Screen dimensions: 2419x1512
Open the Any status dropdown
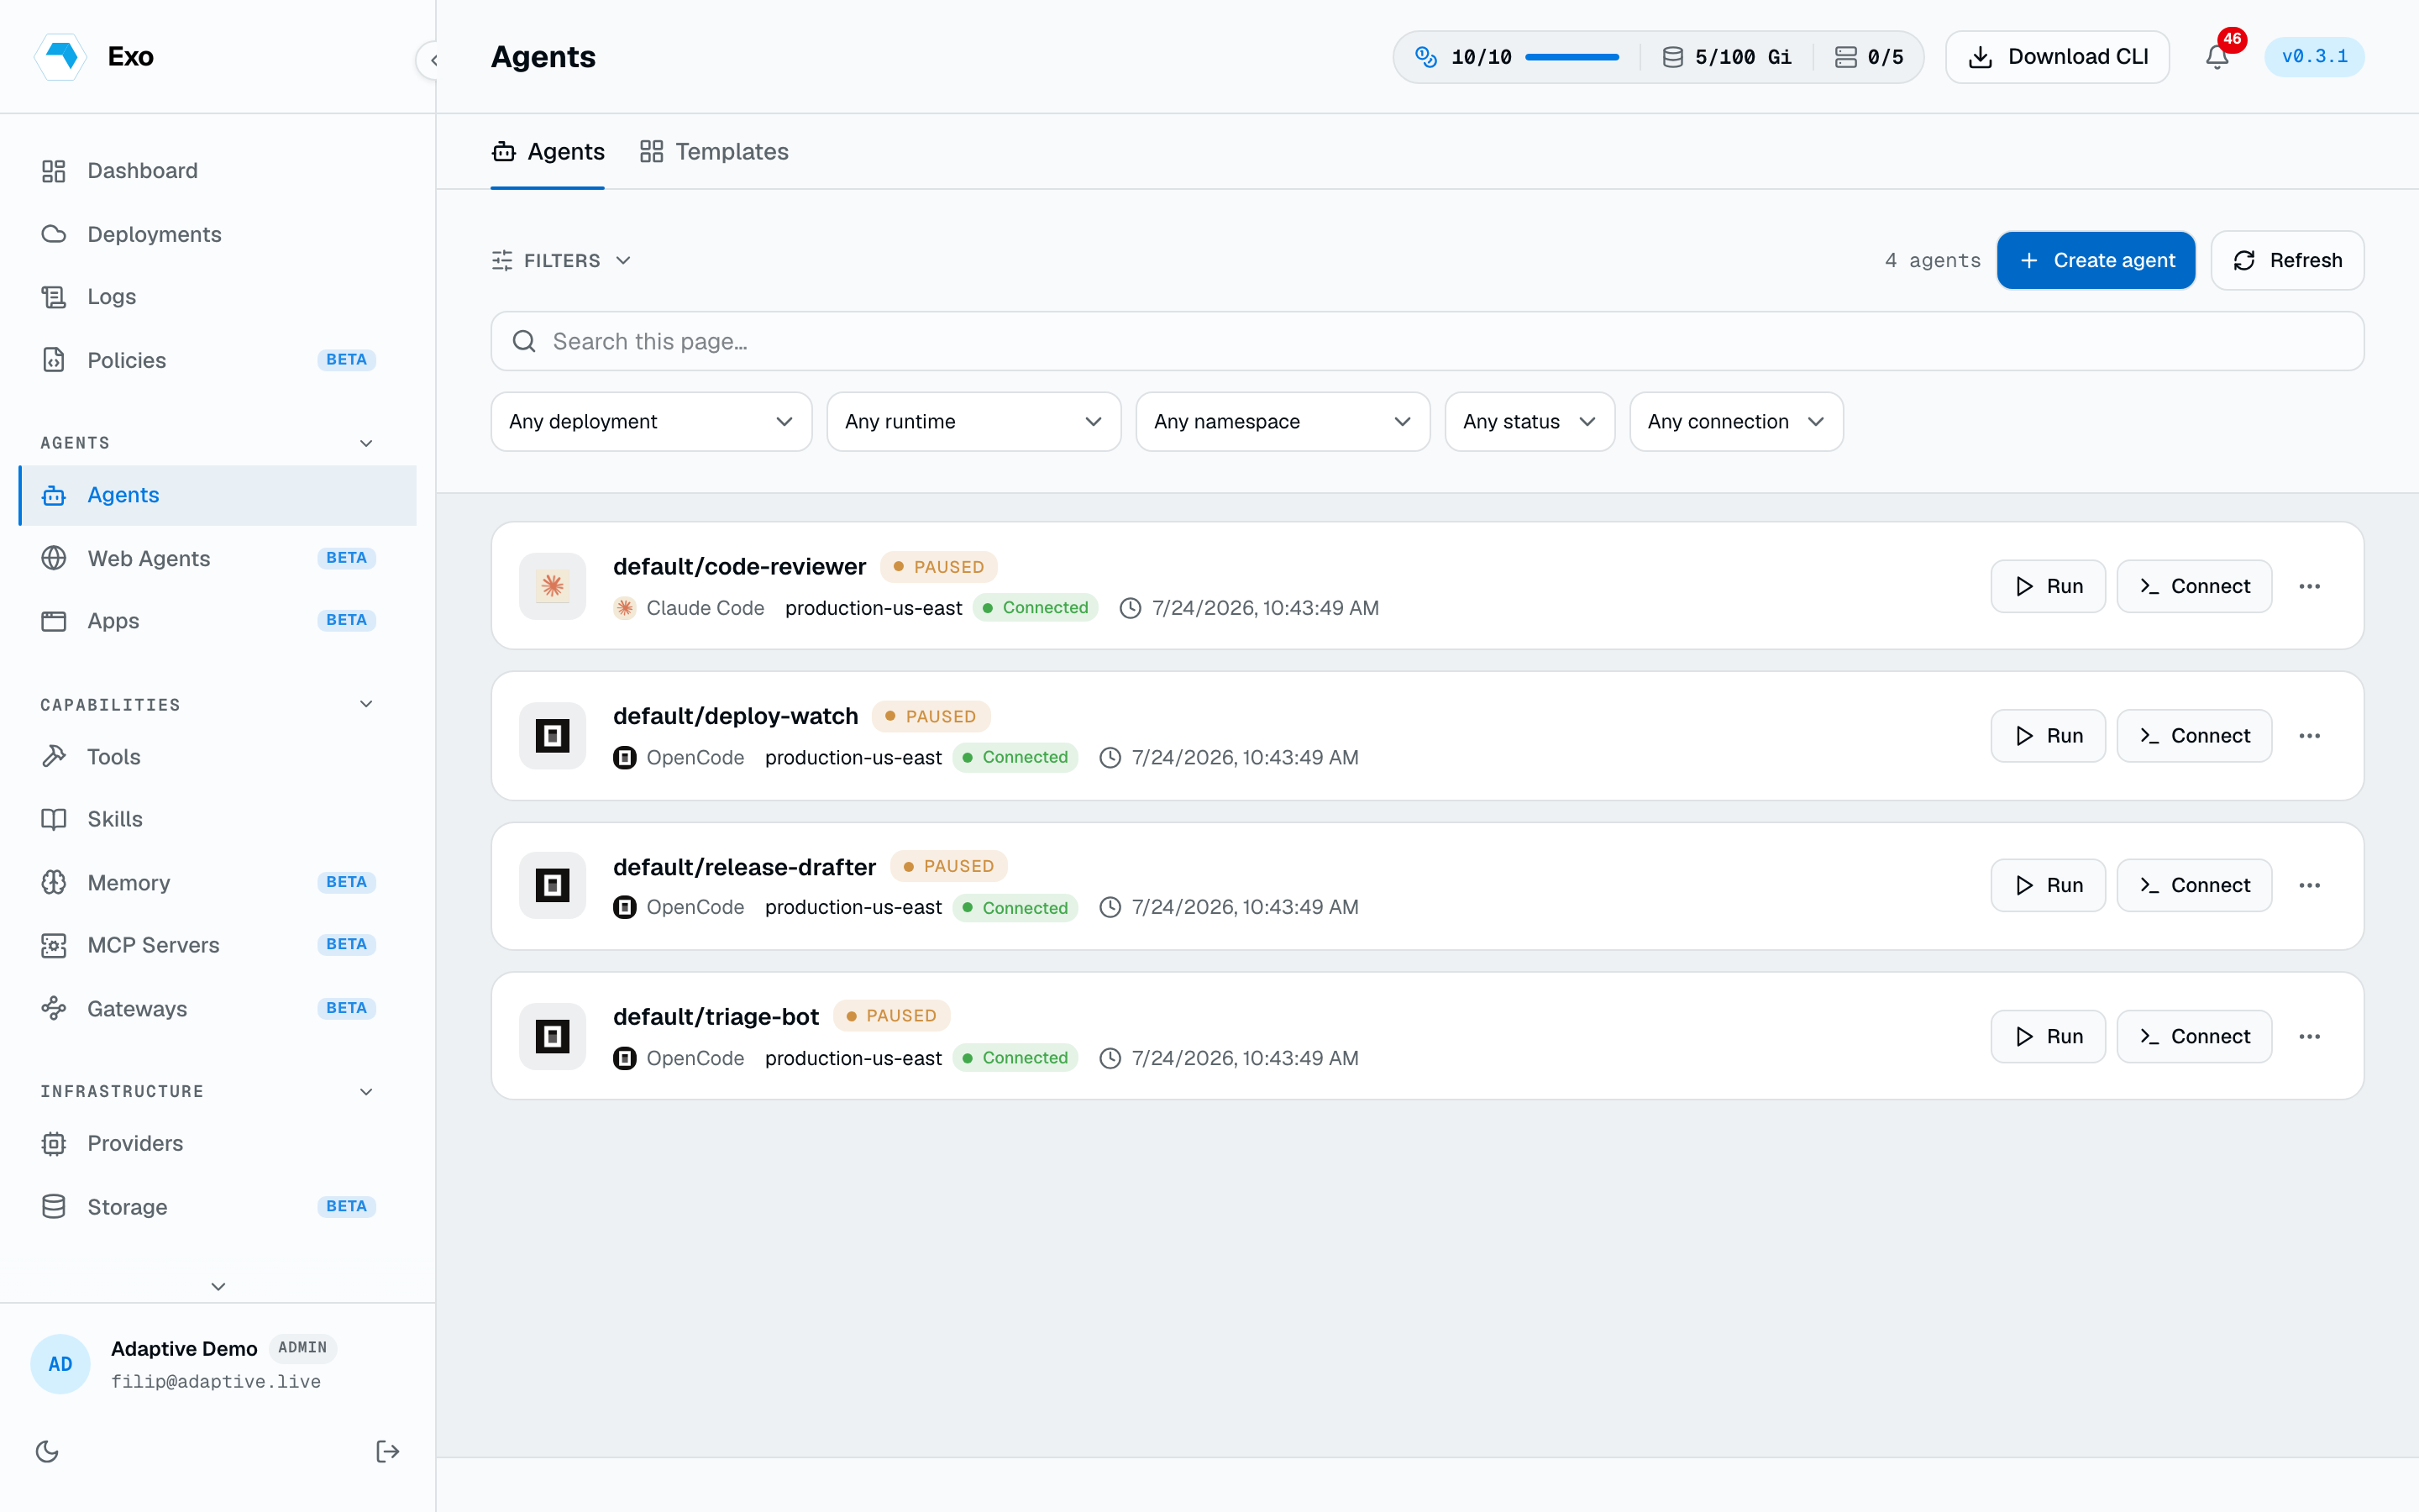pyautogui.click(x=1530, y=422)
